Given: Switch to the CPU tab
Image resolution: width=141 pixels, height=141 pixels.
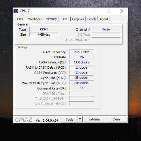Looking at the screenshot, I should tap(20, 19).
